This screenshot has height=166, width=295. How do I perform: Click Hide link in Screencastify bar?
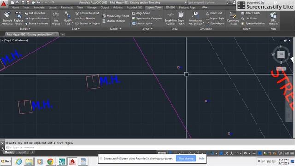point(201,158)
